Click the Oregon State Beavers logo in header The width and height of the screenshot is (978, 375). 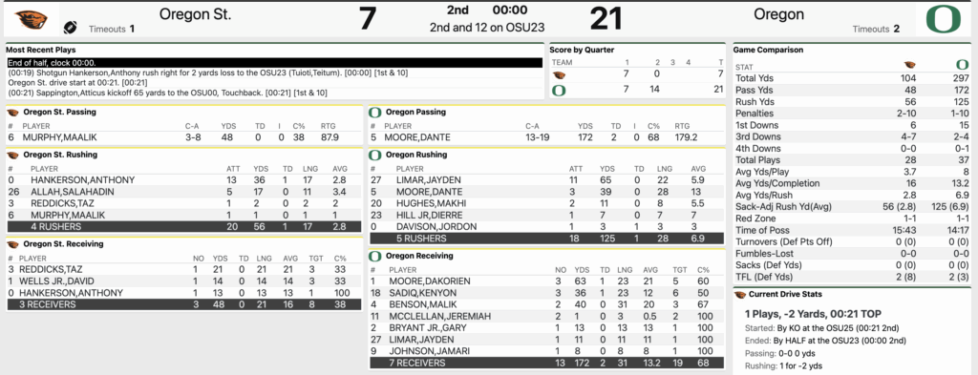coord(32,19)
